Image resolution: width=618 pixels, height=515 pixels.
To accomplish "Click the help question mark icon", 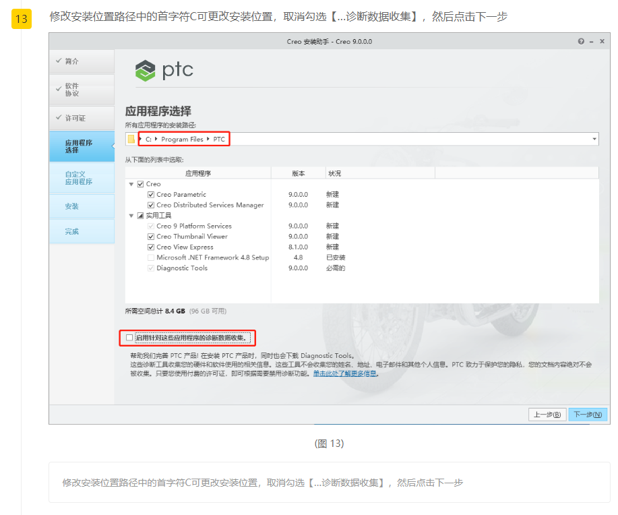I will click(581, 41).
